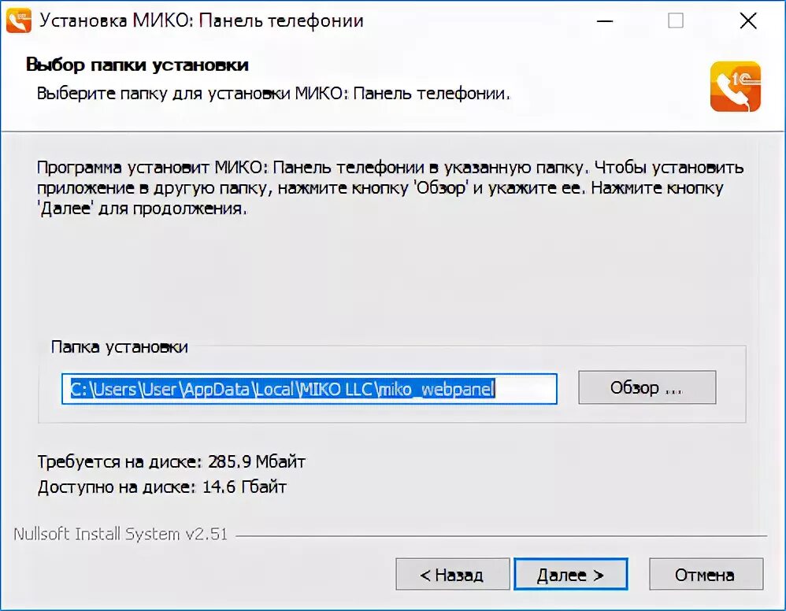Go back with the Назад button
This screenshot has width=786, height=611.
pyautogui.click(x=452, y=575)
